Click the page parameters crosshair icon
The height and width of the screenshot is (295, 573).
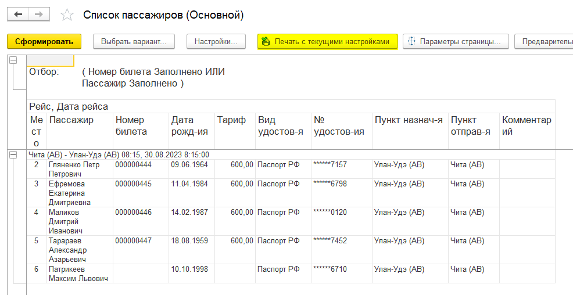411,41
